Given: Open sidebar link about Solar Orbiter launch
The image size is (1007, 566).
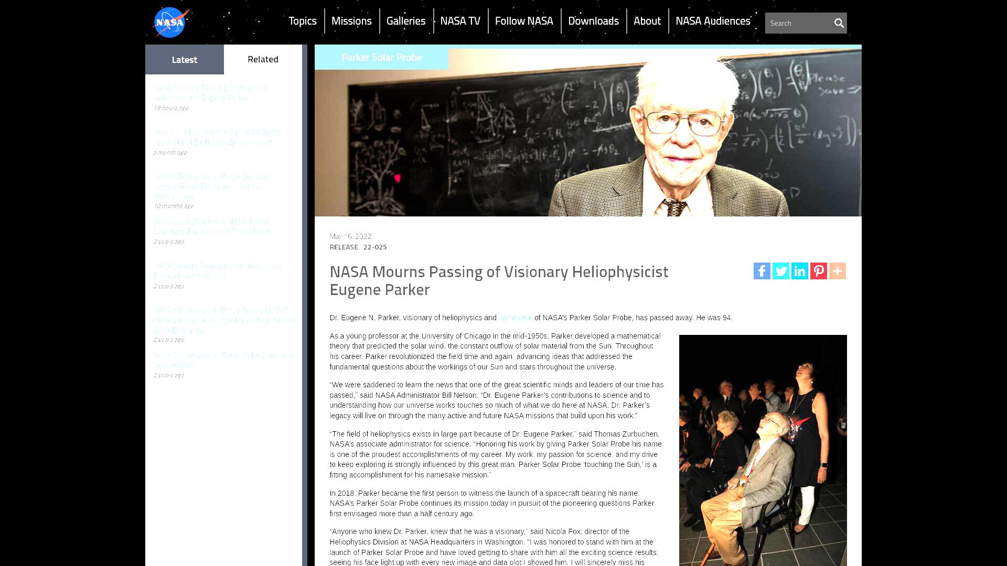Looking at the screenshot, I should point(224,360).
